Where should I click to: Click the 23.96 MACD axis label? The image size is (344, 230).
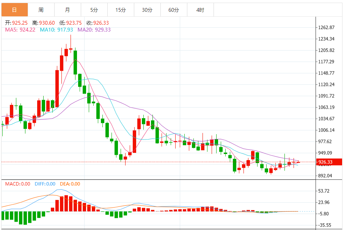(324, 202)
